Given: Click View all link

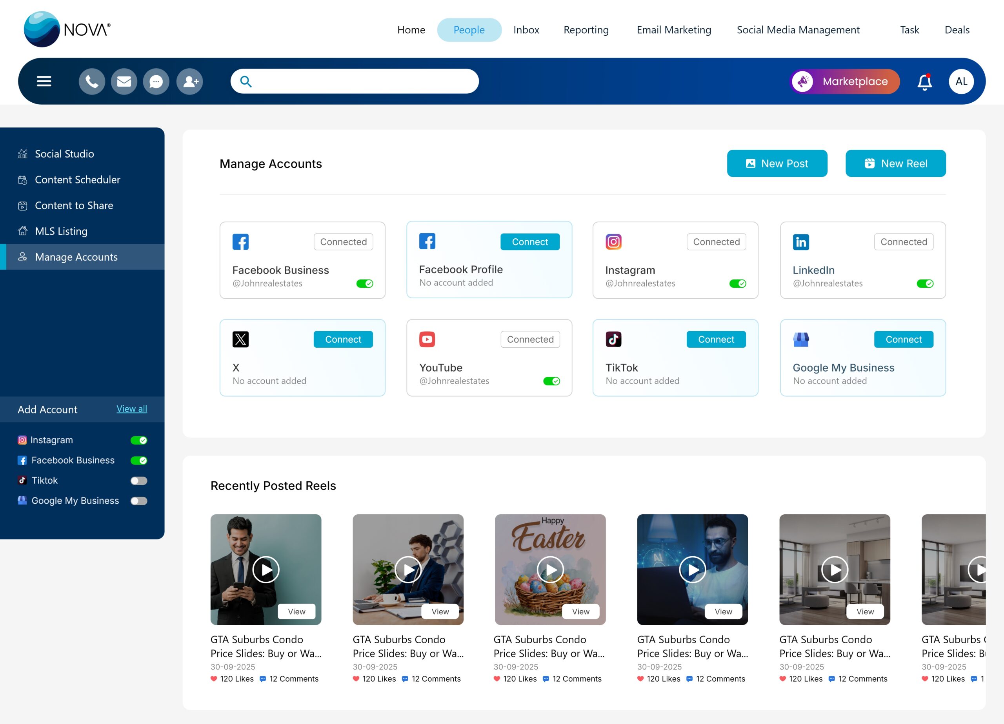Looking at the screenshot, I should (x=131, y=409).
